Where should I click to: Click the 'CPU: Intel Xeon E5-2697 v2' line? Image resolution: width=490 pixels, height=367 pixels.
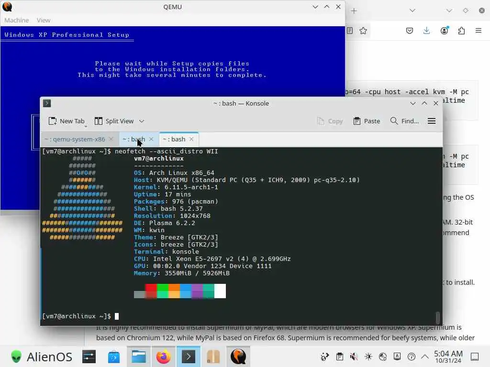pyautogui.click(x=212, y=259)
